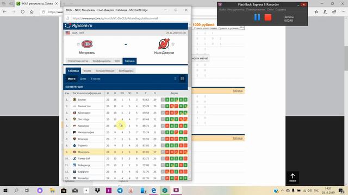Open Windows taskbar search
This screenshot has height=195, width=348.
tap(16, 190)
